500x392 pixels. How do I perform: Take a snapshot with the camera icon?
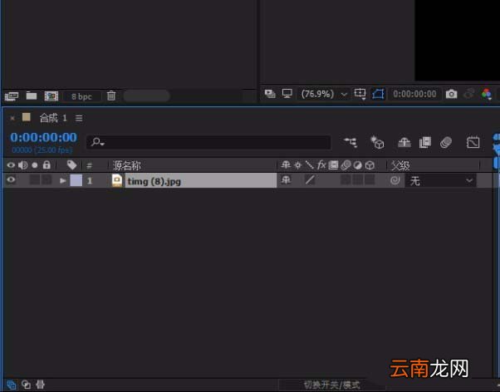click(x=451, y=94)
